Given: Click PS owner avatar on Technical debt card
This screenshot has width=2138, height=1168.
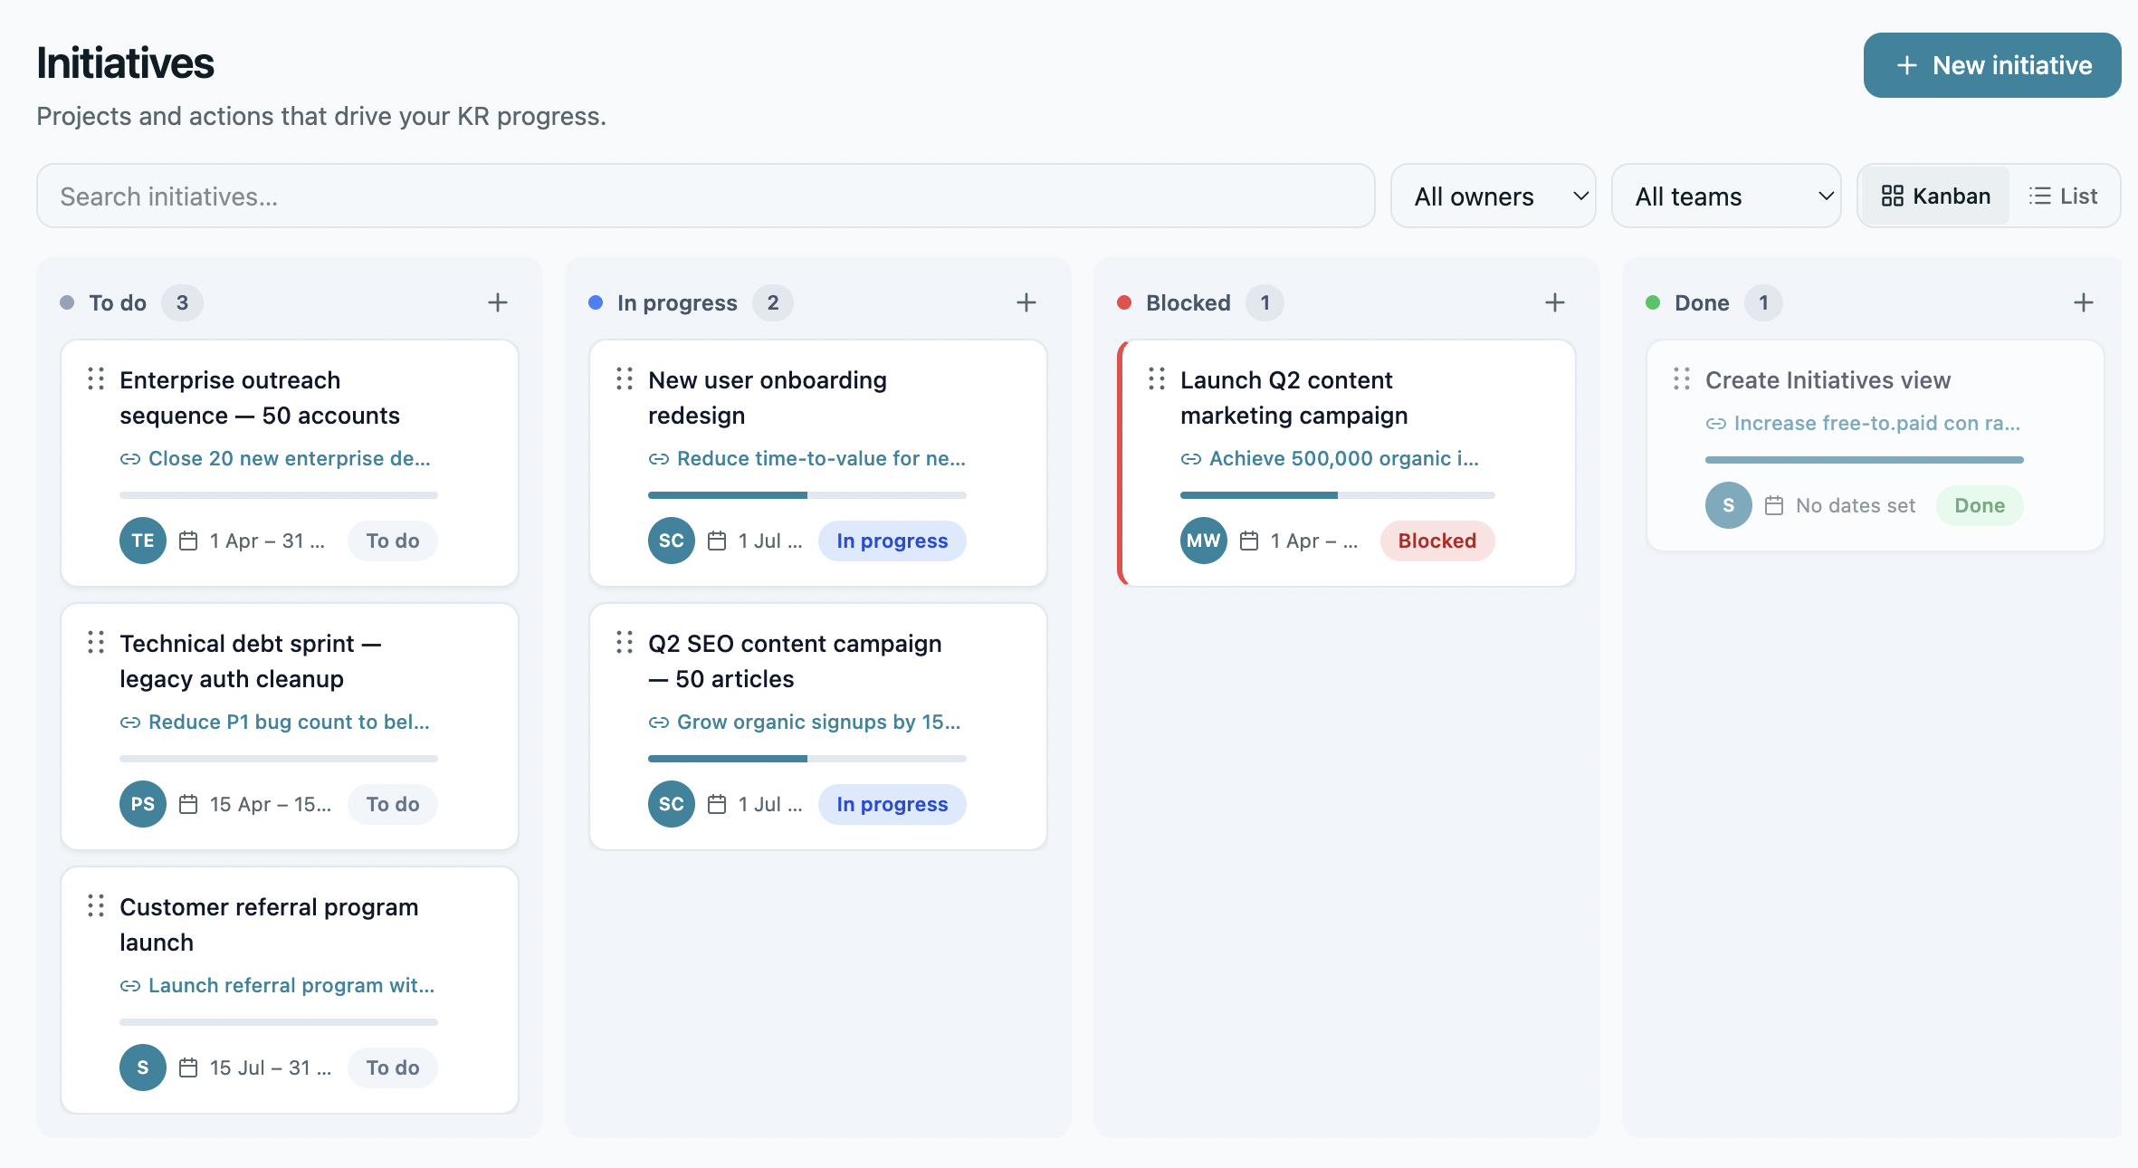Looking at the screenshot, I should pos(143,804).
